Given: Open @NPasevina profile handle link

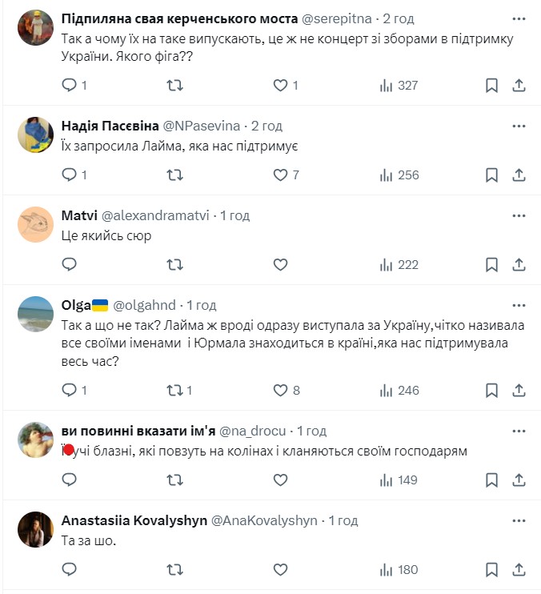Looking at the screenshot, I should coord(204,126).
